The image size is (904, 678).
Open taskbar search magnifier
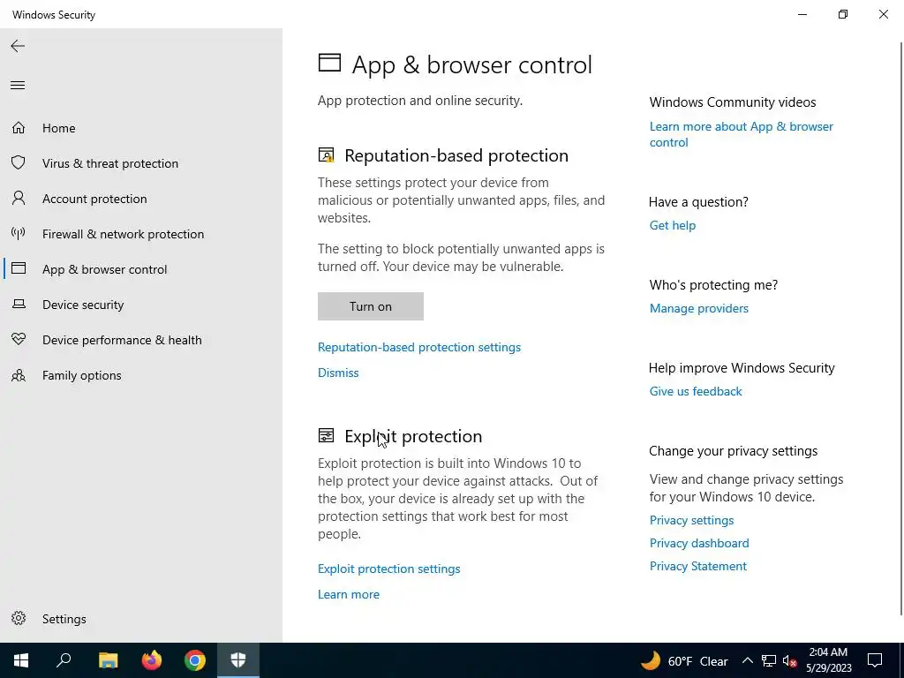(64, 660)
